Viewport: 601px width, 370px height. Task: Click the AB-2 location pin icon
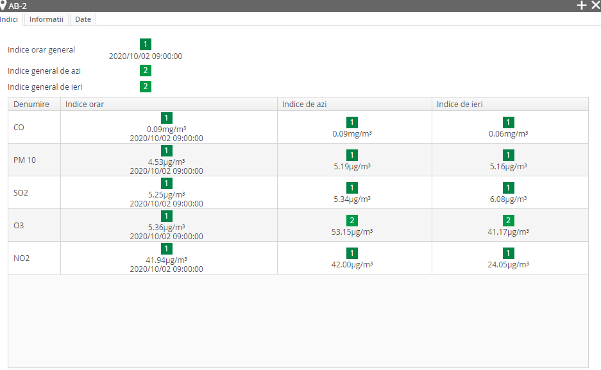tap(3, 5)
